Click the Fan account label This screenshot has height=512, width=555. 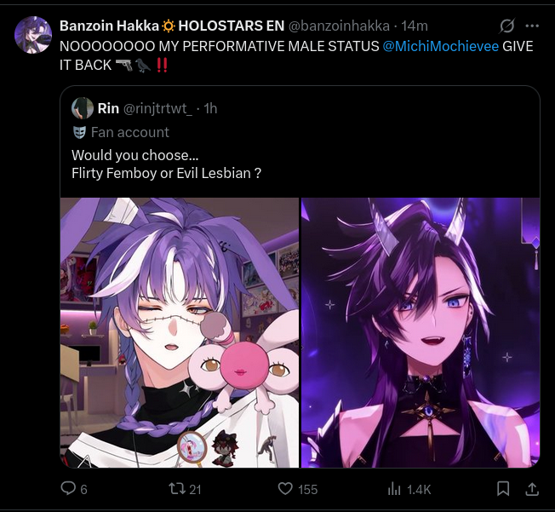(130, 132)
